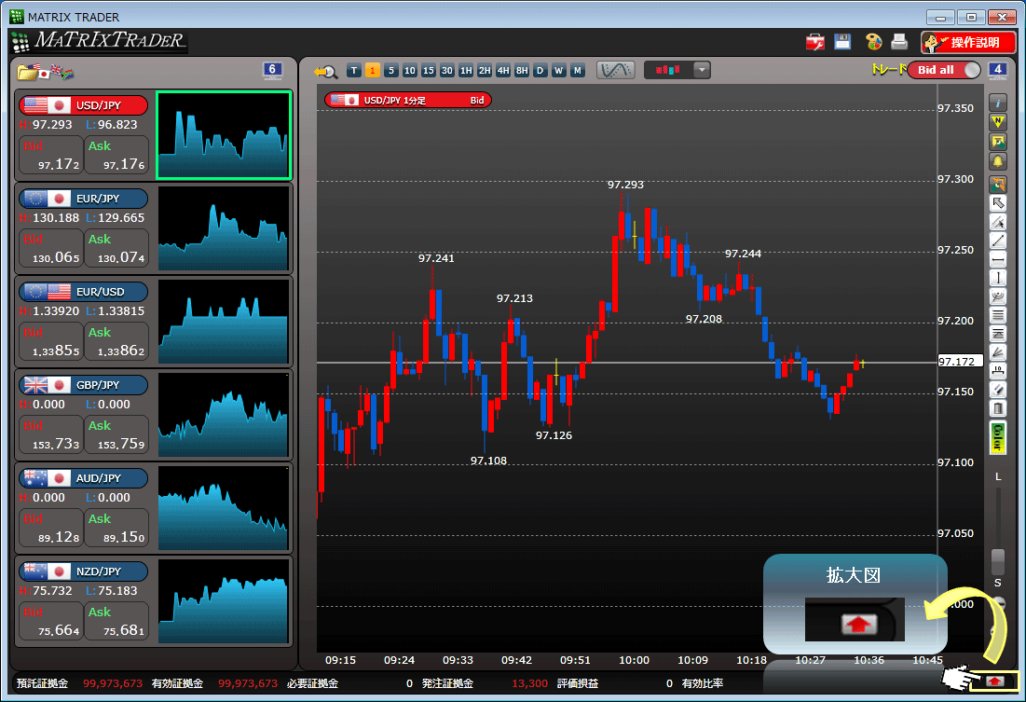1026x702 pixels.
Task: Click the 4-chart layout icon
Action: pos(997,70)
